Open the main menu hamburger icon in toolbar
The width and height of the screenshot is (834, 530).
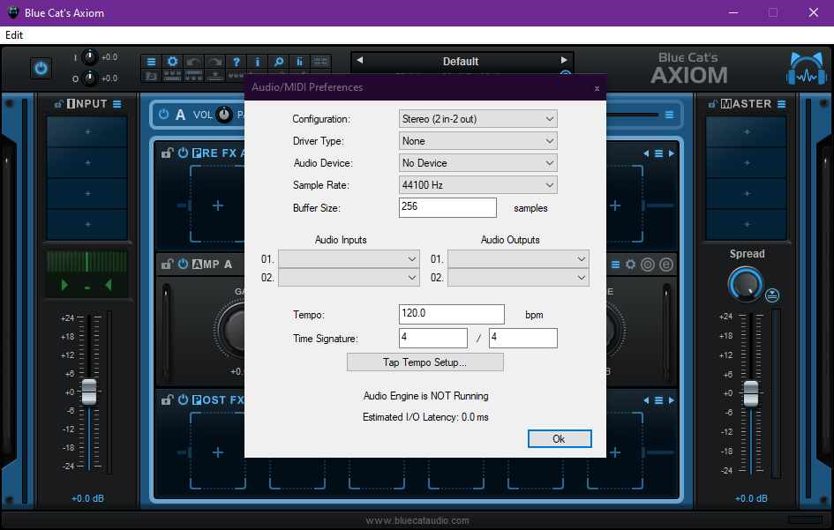[151, 62]
